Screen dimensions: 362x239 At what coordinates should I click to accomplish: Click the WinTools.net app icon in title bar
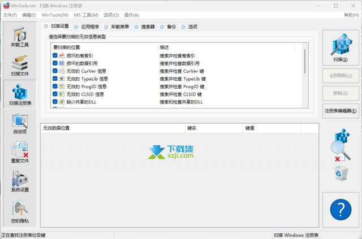[x=6, y=6]
